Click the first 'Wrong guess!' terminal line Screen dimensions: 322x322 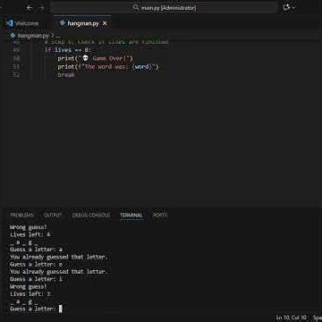(x=29, y=227)
